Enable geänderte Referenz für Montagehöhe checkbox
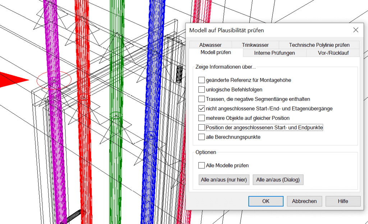Screen dimensions: 368x224 [x=202, y=80]
